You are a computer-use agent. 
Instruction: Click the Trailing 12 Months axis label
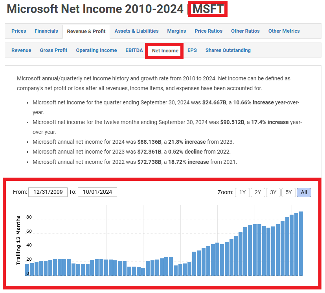18,240
